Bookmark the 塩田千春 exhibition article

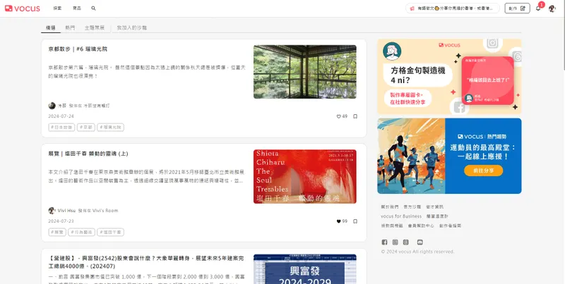tap(355, 221)
